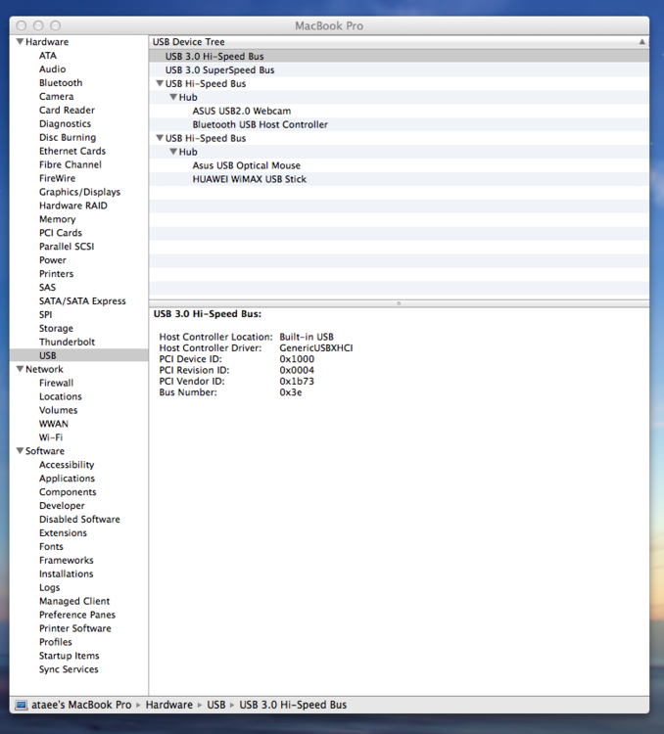Viewport: 664px width, 734px height.
Task: Select Bluetooth USB Host Controller device
Action: 261,124
